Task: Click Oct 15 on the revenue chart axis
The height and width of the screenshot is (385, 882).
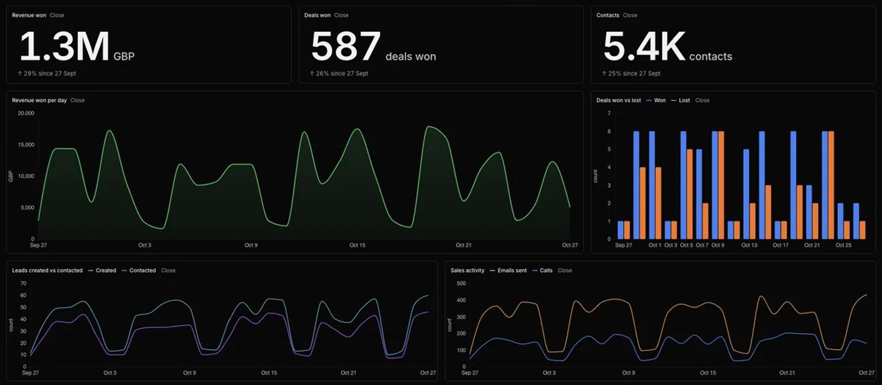Action: (357, 245)
